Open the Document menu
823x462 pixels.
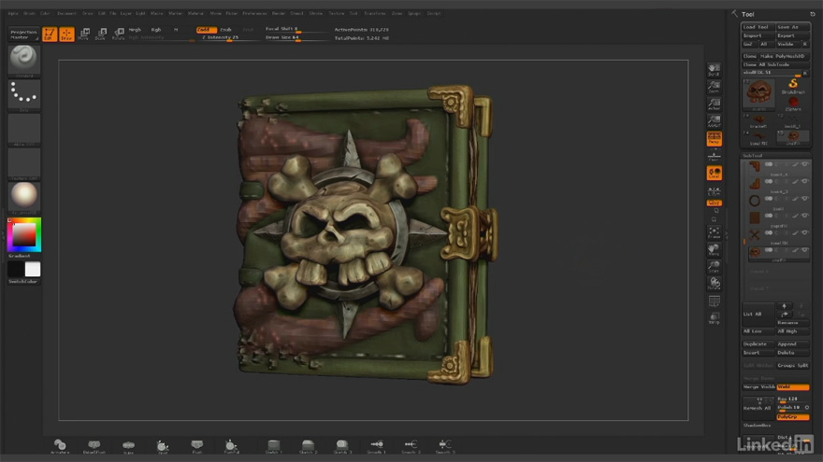click(66, 13)
